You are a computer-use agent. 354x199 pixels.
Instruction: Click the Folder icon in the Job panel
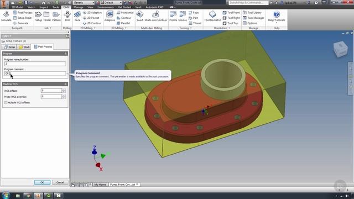tap(47, 16)
